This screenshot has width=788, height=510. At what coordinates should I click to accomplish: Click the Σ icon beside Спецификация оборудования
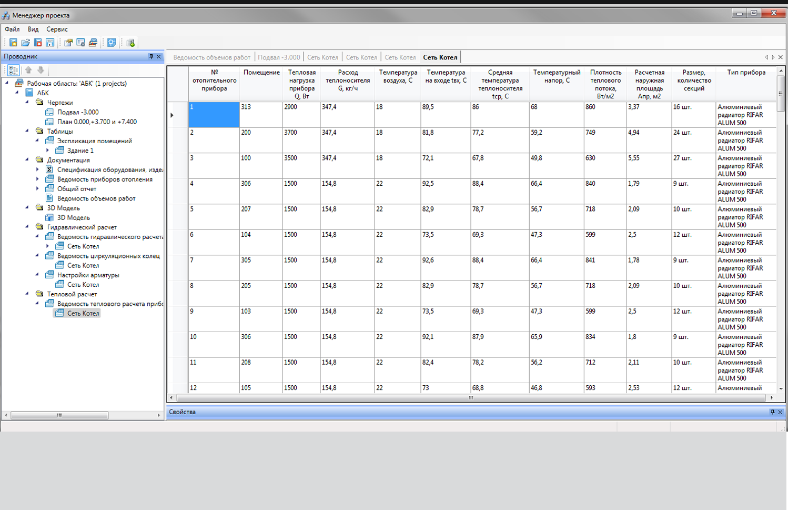[x=49, y=169]
